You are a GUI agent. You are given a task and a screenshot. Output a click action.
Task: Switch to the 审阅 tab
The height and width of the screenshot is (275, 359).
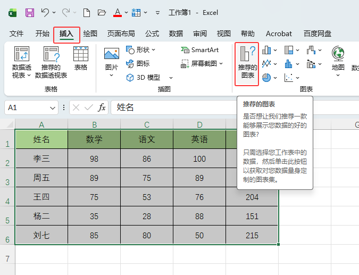[x=200, y=34]
